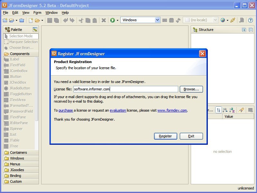This screenshot has height=193, width=257.
Task: Click the globe localization icon
Action: point(223,20)
